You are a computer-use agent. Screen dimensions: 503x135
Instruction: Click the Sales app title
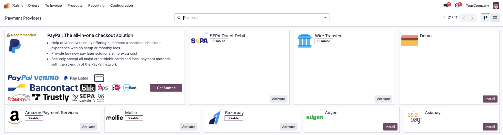pyautogui.click(x=17, y=5)
